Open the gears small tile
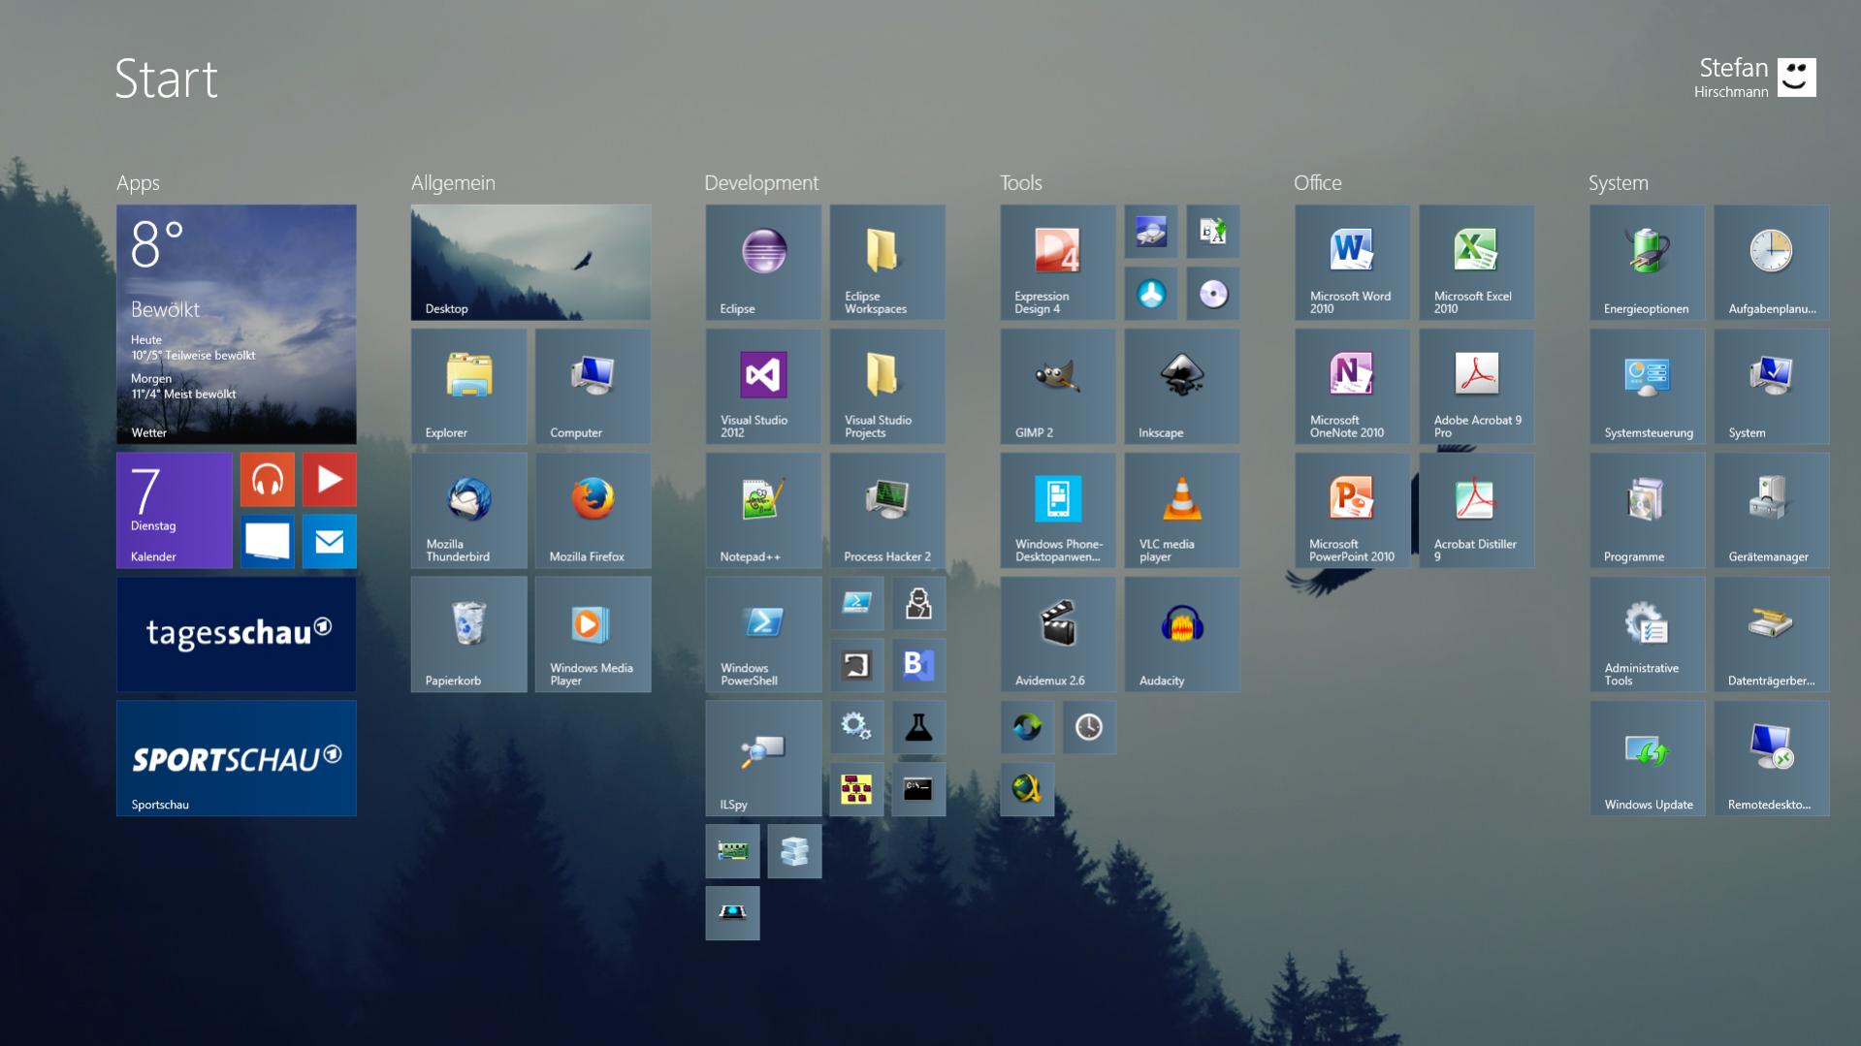The width and height of the screenshot is (1861, 1046). tap(856, 727)
